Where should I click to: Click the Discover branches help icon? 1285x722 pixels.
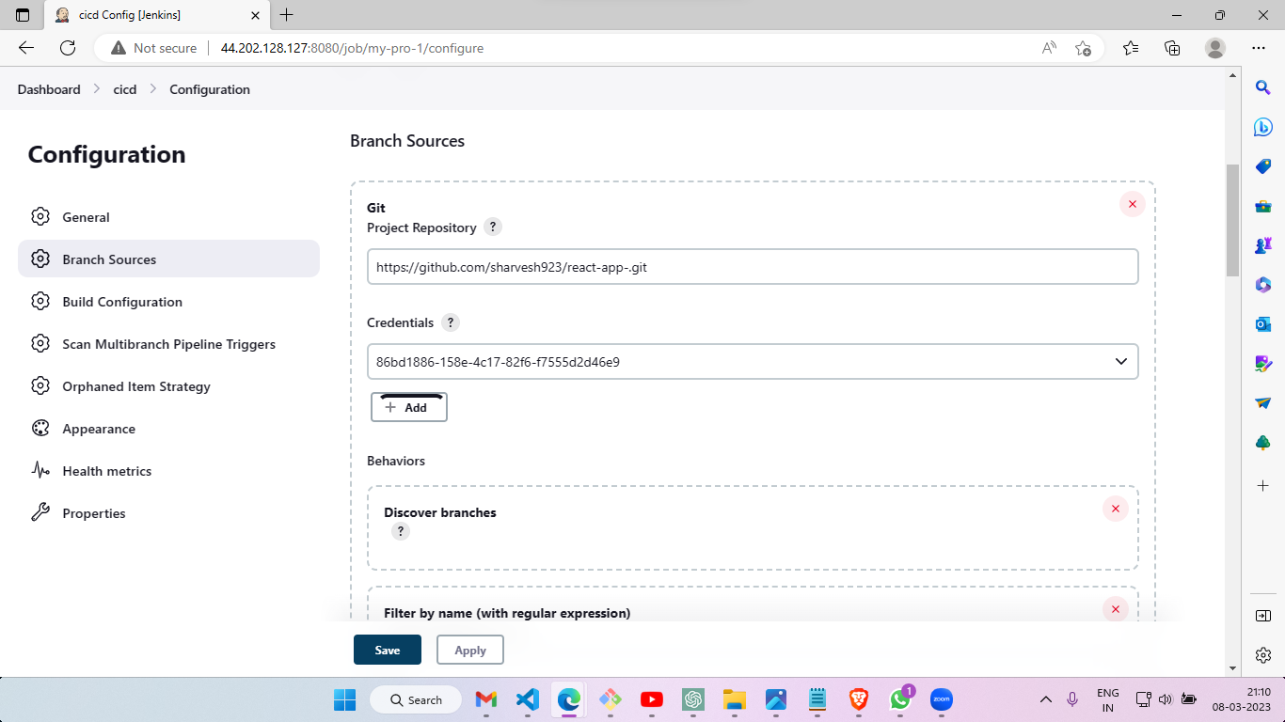pyautogui.click(x=401, y=531)
